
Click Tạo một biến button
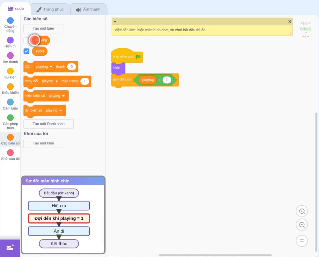tap(43, 28)
